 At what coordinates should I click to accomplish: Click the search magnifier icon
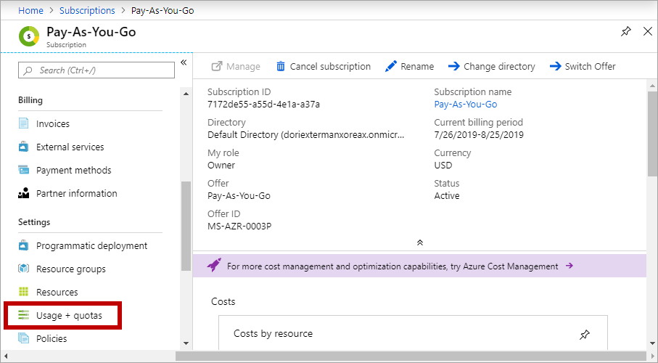[x=28, y=70]
